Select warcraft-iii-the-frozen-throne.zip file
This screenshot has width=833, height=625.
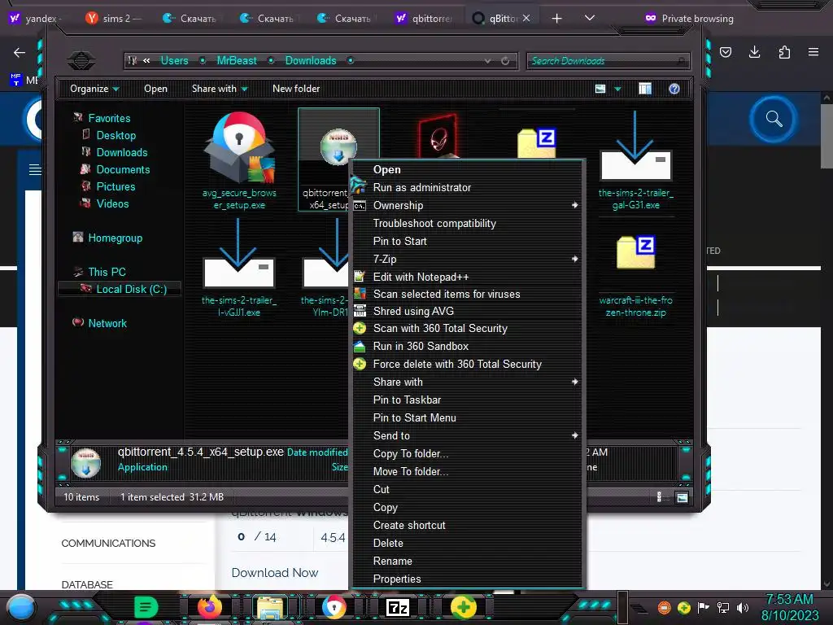[635, 277]
